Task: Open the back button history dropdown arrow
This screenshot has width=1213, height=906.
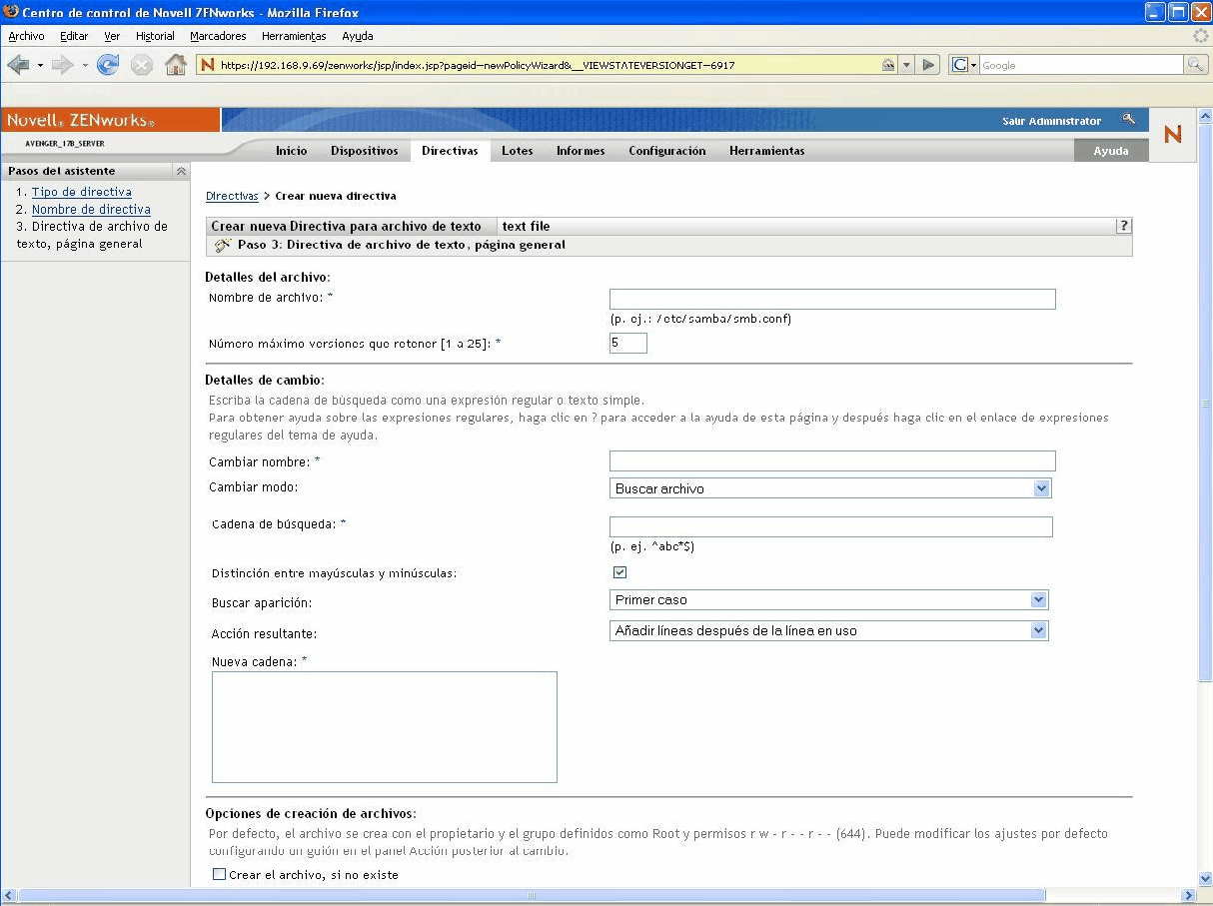Action: point(40,65)
